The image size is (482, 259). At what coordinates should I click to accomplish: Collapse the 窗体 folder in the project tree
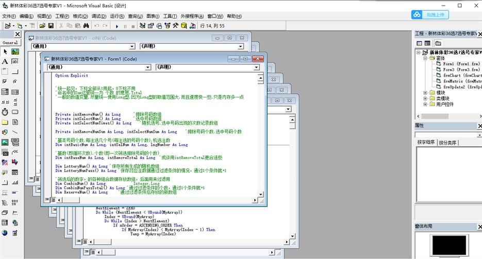click(425, 58)
